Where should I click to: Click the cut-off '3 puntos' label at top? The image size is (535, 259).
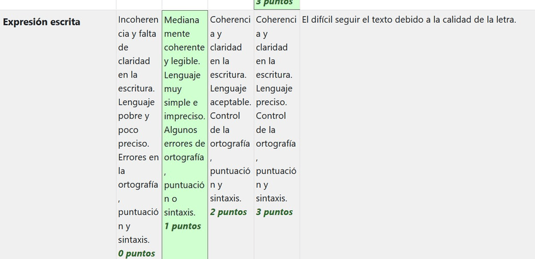(x=274, y=3)
